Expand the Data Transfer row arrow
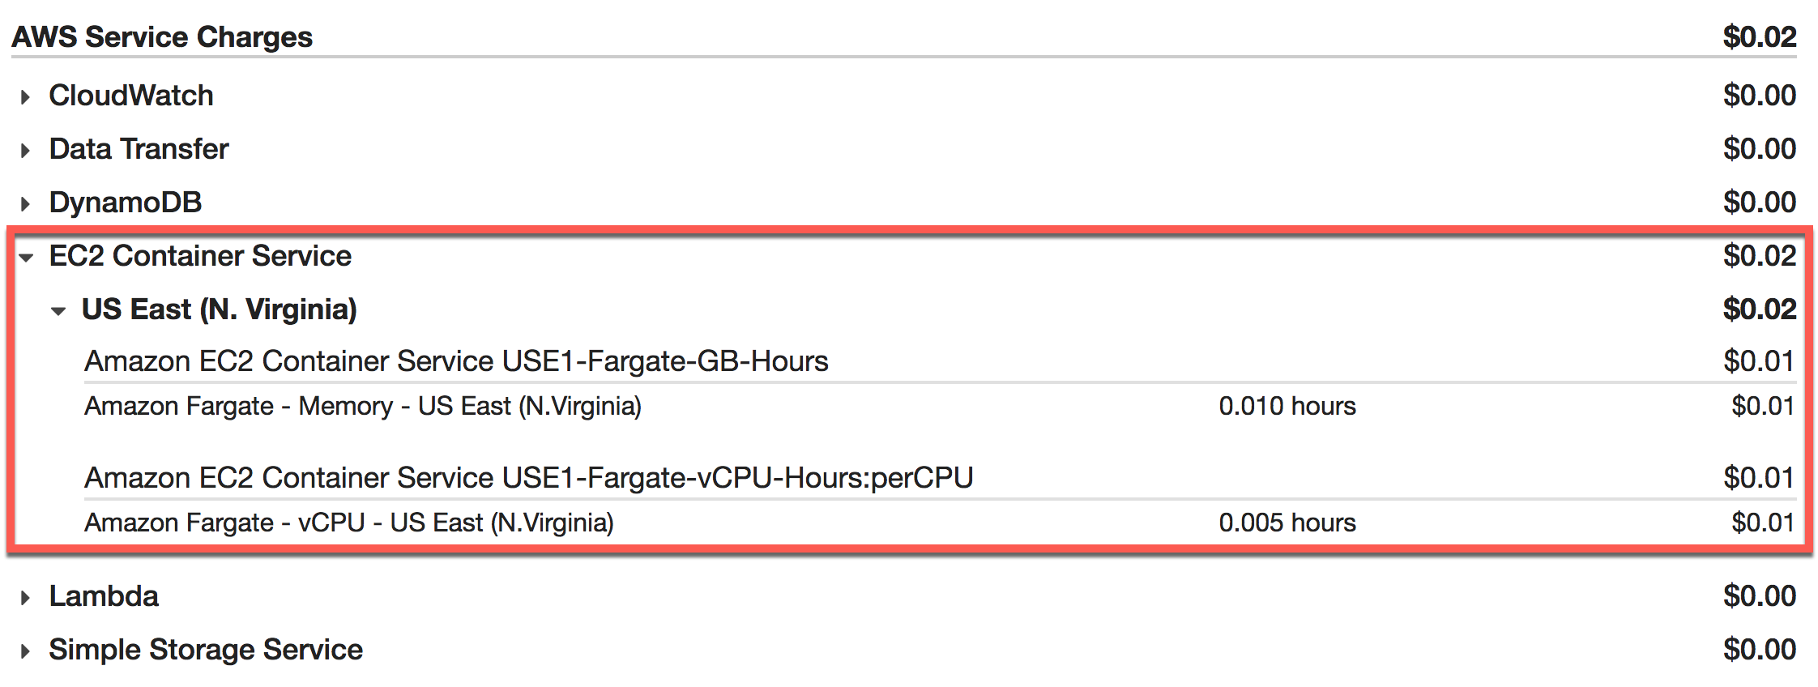 [25, 151]
